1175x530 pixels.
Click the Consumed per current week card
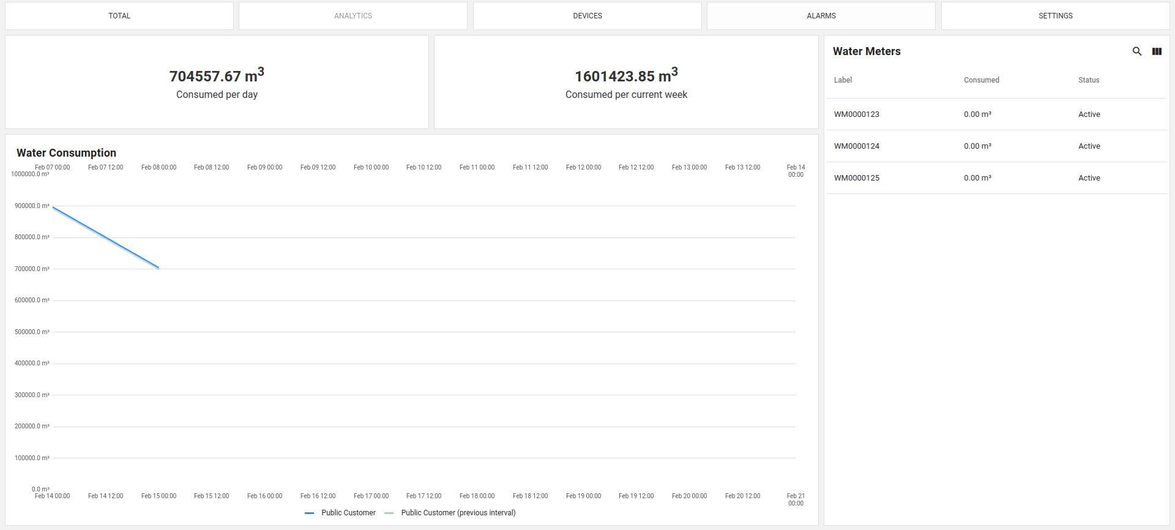click(x=626, y=82)
